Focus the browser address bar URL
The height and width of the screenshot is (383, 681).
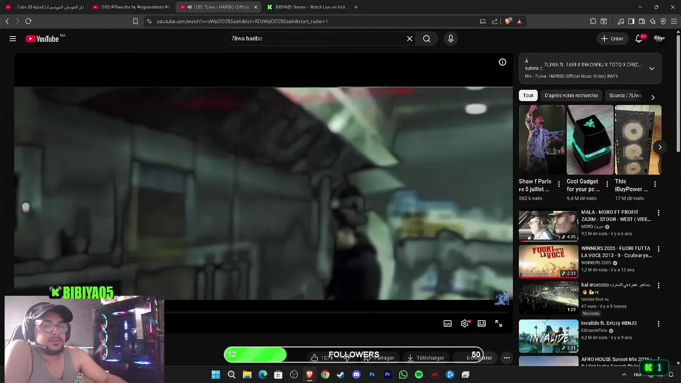coord(242,21)
